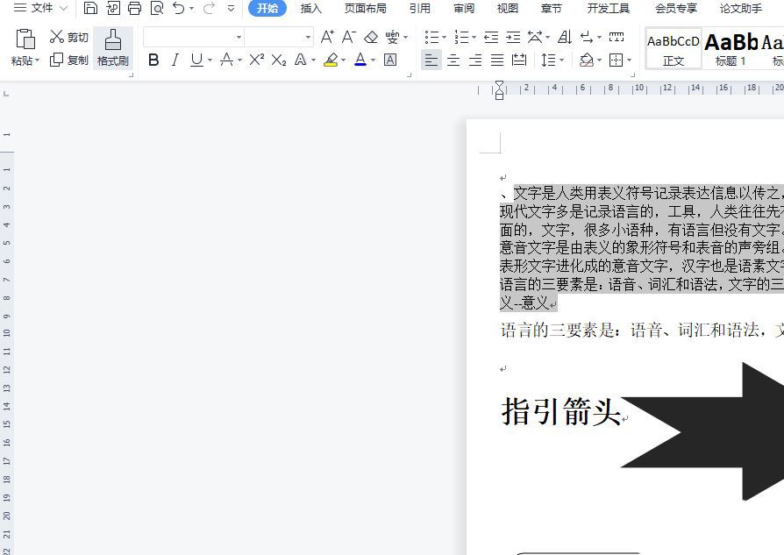Click the text effects outlined A icon
784x555 pixels.
point(301,60)
